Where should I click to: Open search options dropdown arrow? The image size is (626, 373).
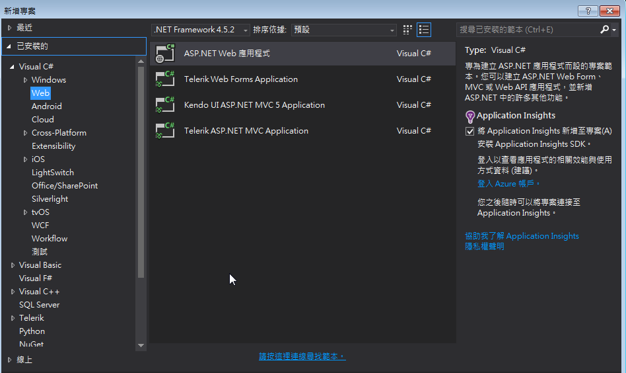(614, 30)
